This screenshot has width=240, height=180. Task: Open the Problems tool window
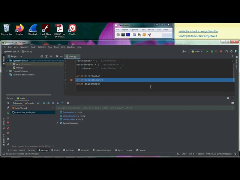coord(69,150)
